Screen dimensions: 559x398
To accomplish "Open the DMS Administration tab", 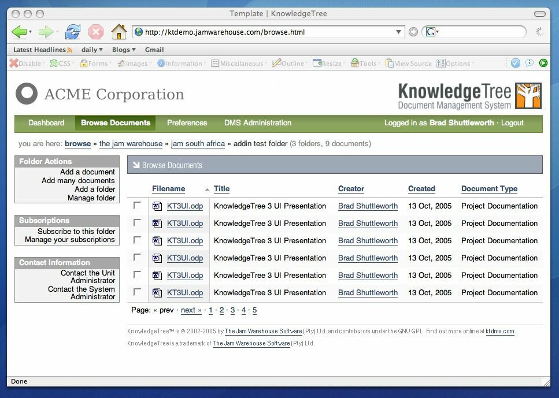I will tap(258, 123).
